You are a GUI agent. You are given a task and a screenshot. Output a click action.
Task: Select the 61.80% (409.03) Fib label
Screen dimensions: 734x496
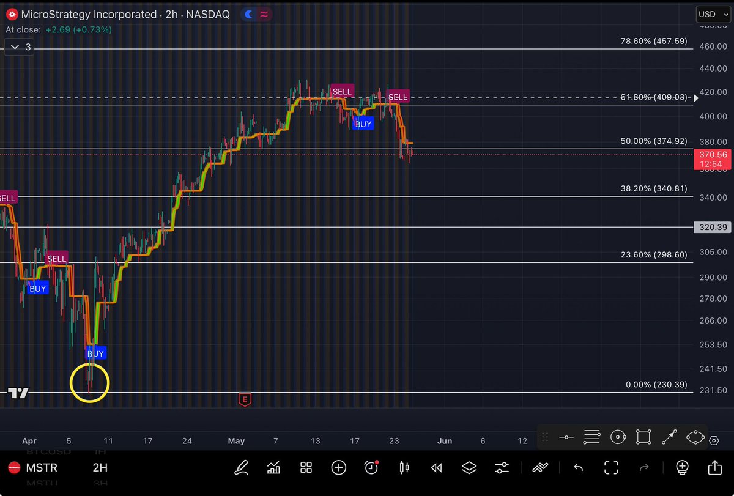pos(653,97)
